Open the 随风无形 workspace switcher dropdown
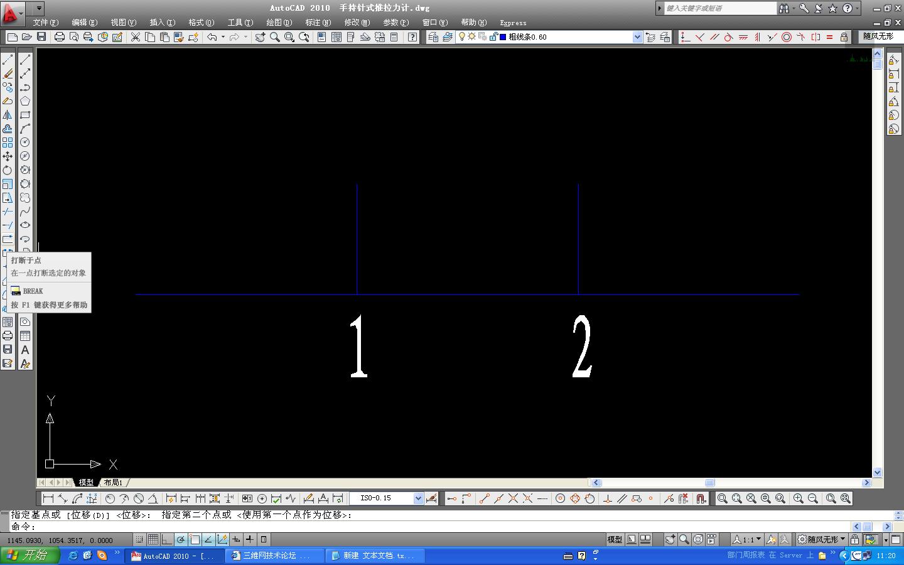The image size is (904, 565). [822, 539]
